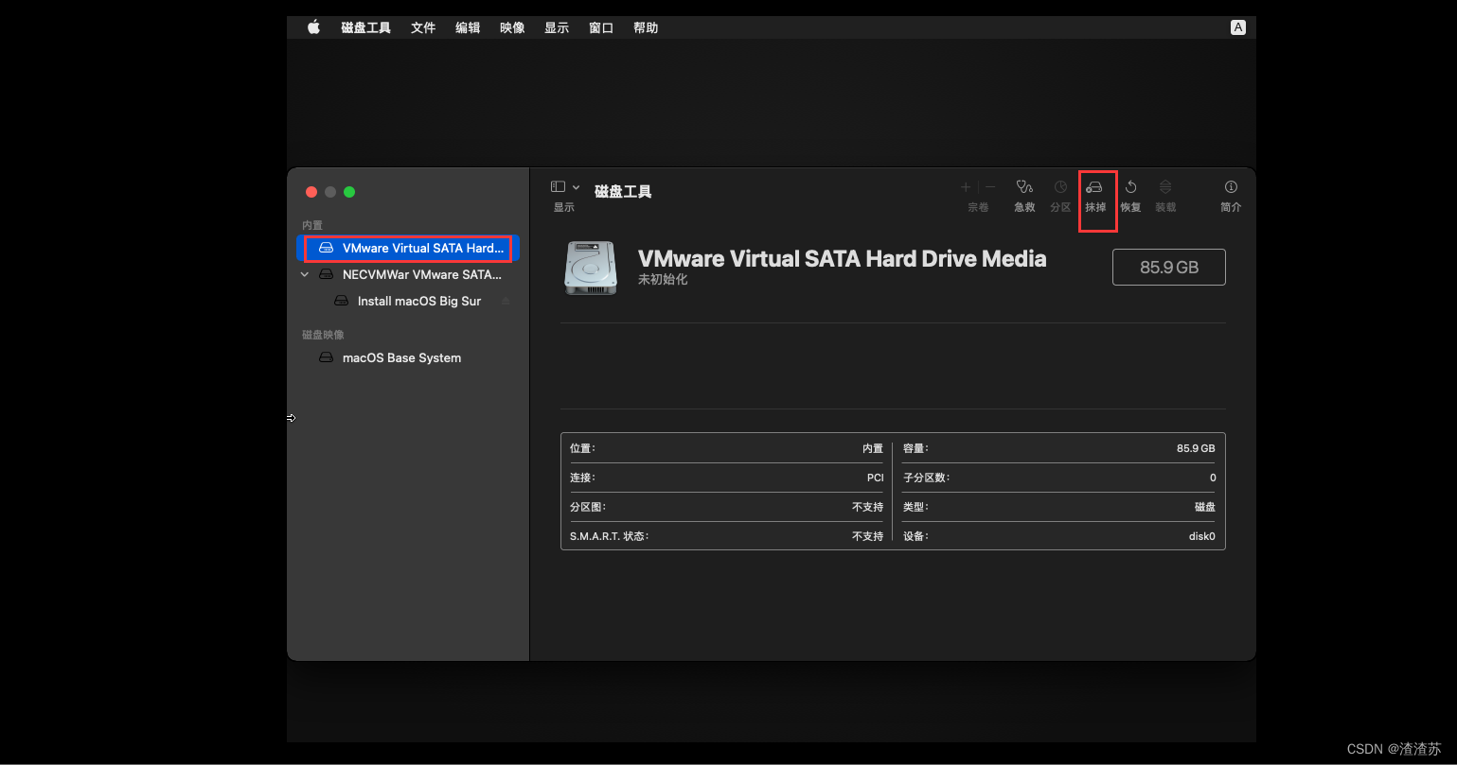Open the 帮助 menu
This screenshot has height=765, width=1457.
point(646,27)
